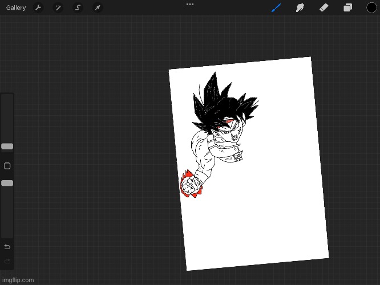Click the red flaming fist on canvas

[x=189, y=185]
